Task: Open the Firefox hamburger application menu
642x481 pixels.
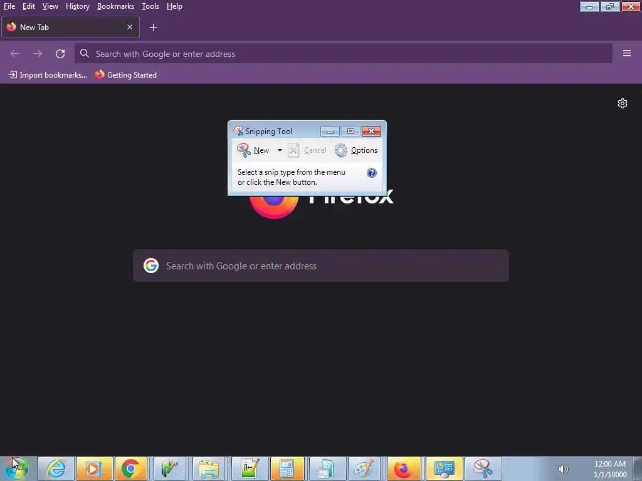Action: 626,53
